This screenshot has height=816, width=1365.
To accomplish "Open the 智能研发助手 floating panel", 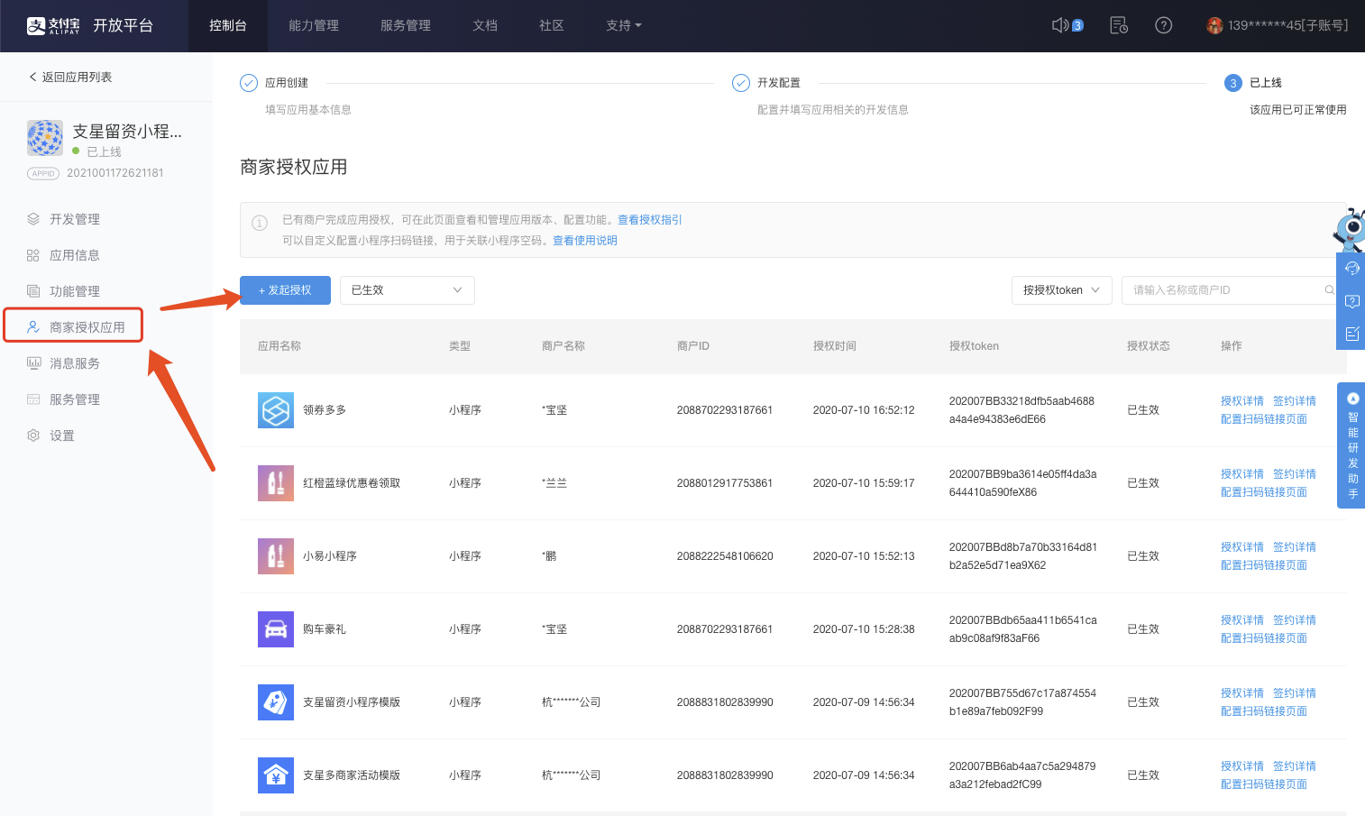I will point(1351,445).
